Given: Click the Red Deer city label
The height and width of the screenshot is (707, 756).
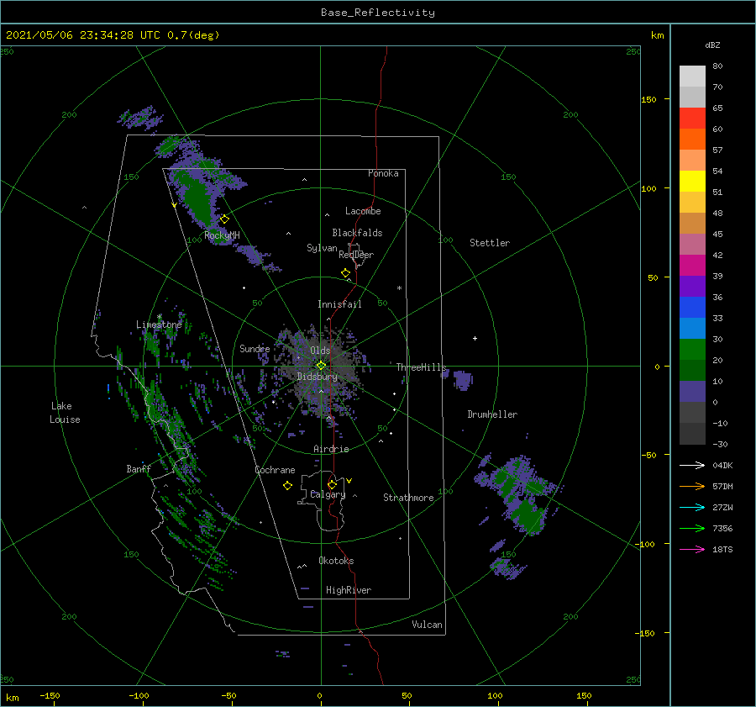Looking at the screenshot, I should (356, 255).
